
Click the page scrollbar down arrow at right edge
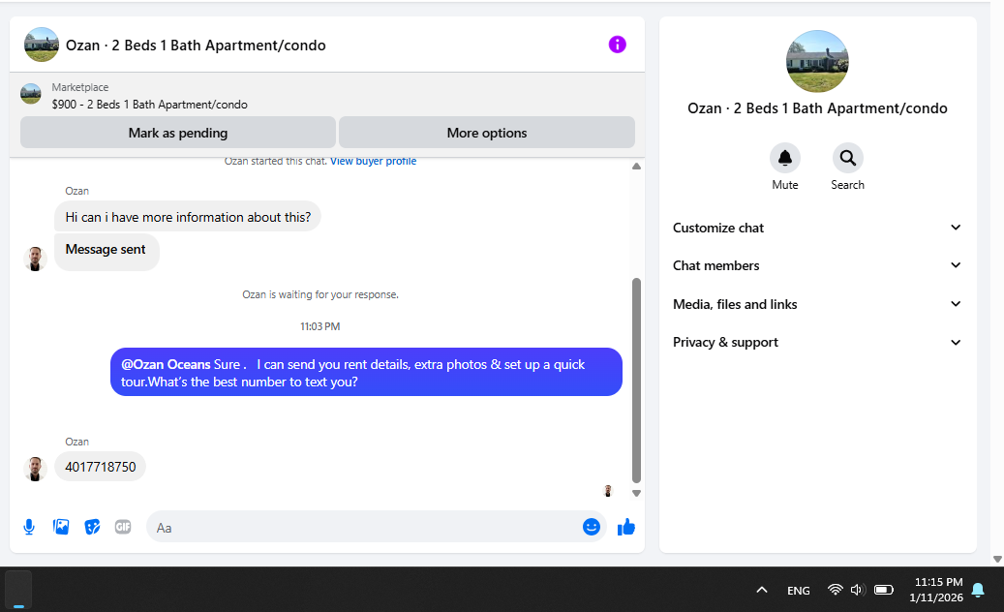point(997,559)
